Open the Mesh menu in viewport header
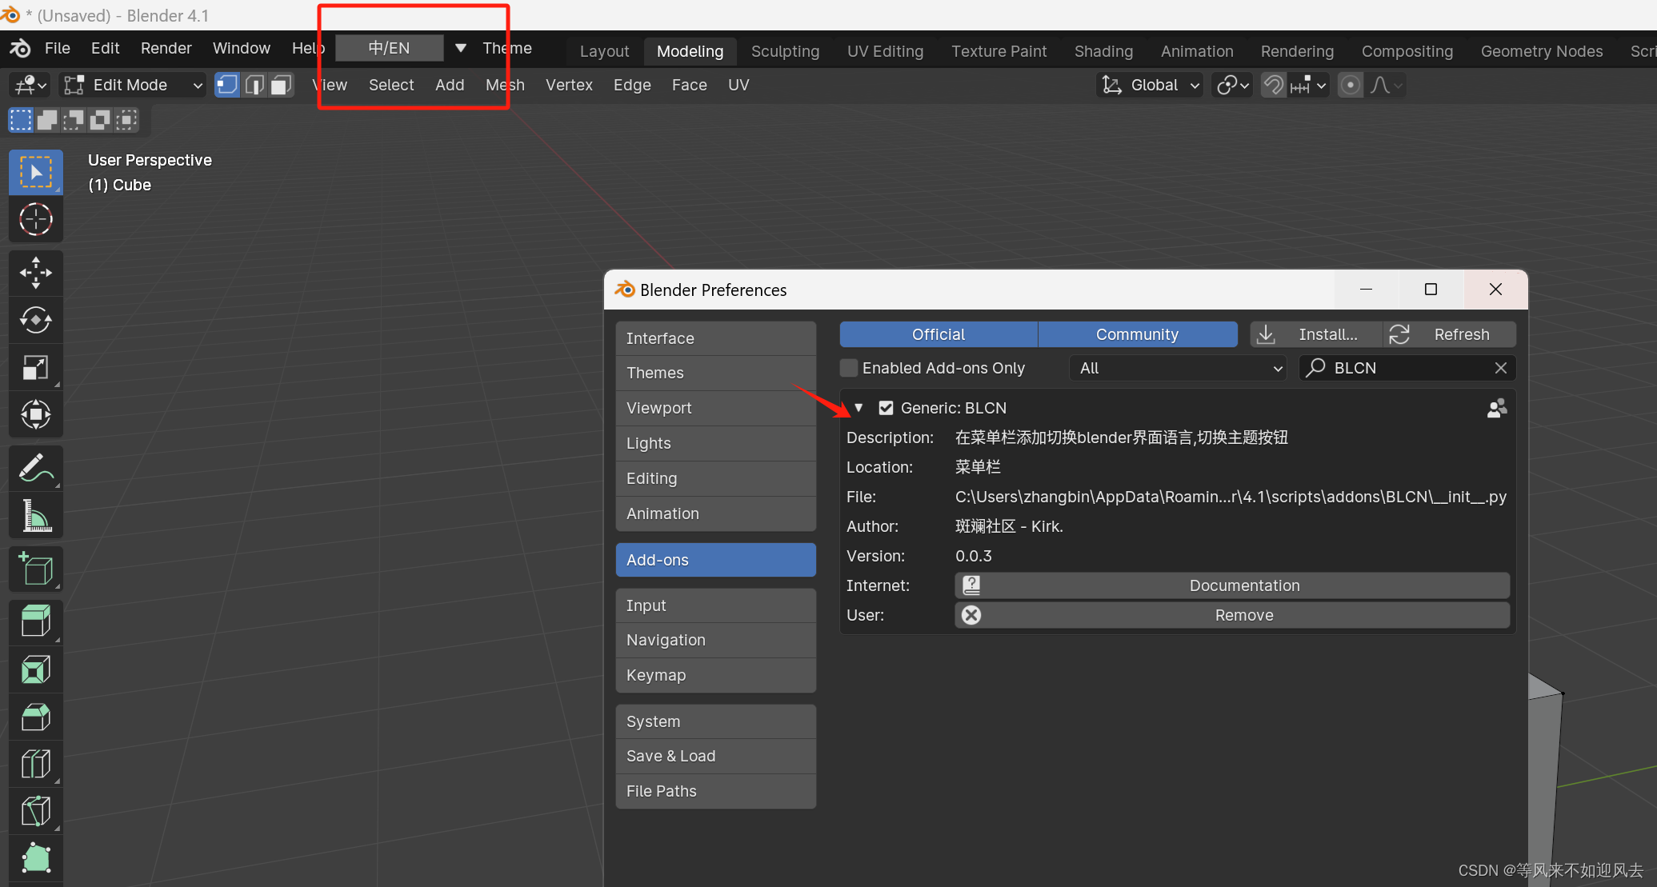1657x887 pixels. coord(505,85)
